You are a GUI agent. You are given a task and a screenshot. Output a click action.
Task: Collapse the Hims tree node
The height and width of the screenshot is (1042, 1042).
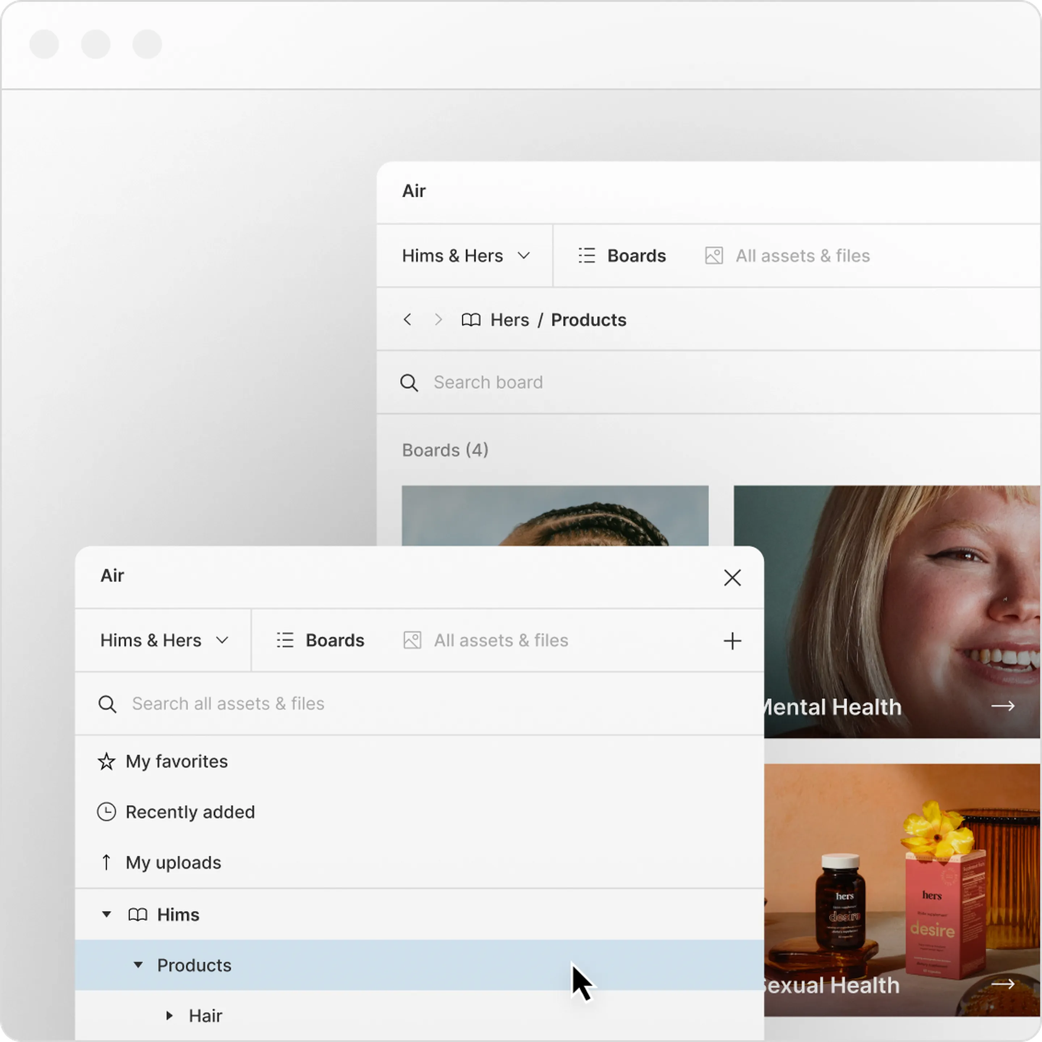point(106,914)
